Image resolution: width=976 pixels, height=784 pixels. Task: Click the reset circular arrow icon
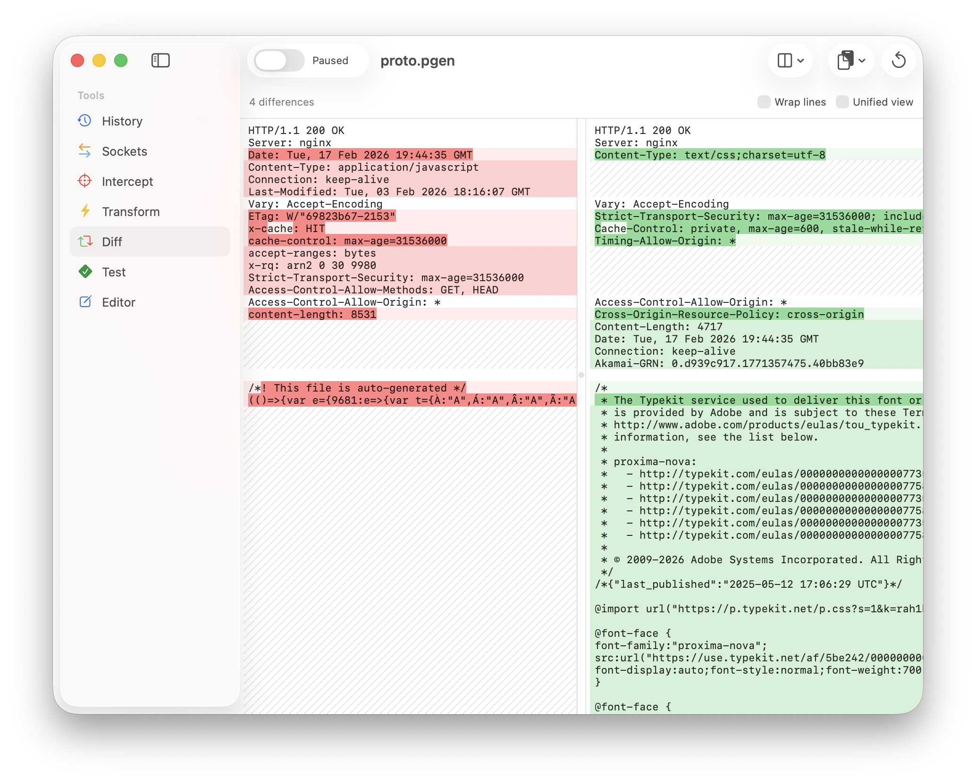coord(899,60)
